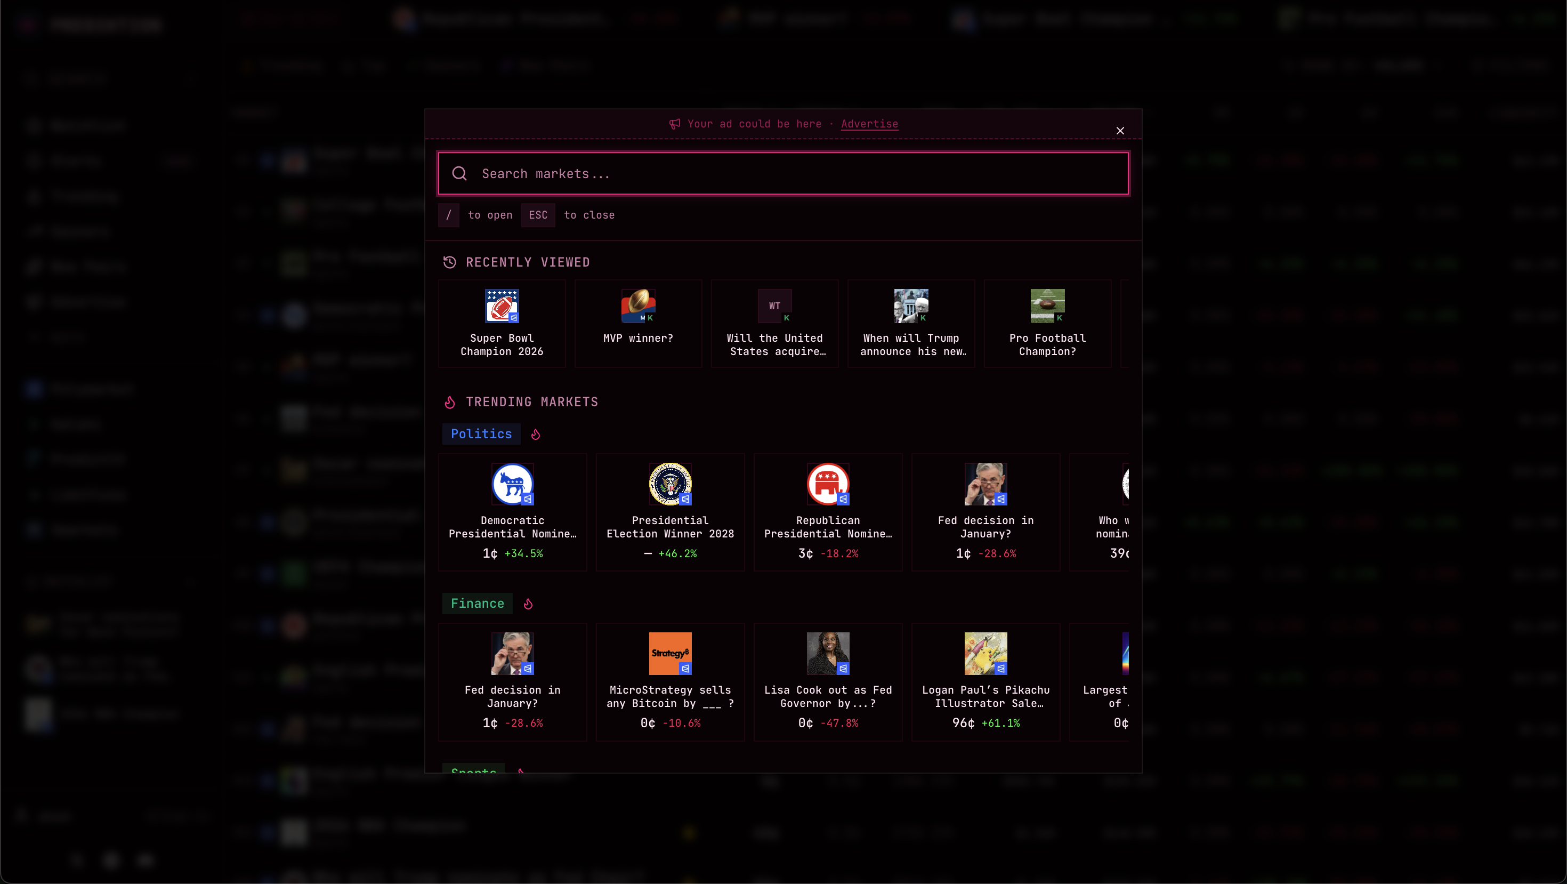
Task: Open the MicroStrategy sells any Bitcoin market
Action: (x=670, y=681)
